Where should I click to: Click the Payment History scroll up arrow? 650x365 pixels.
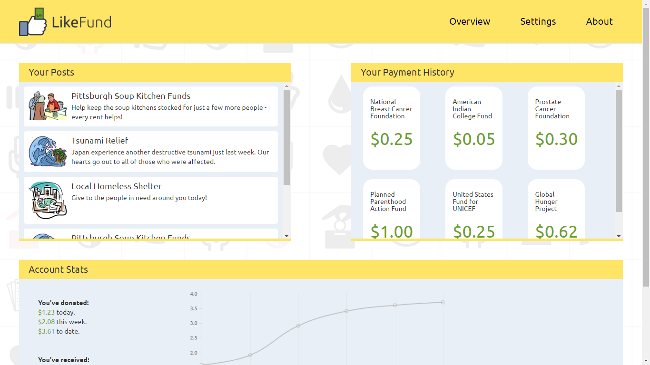[619, 86]
